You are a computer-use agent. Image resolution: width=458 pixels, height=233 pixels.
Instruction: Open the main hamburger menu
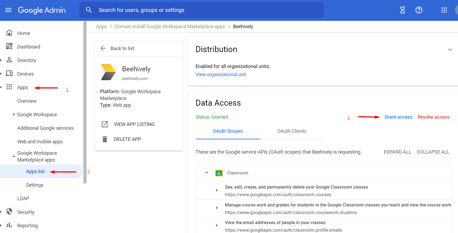8,10
